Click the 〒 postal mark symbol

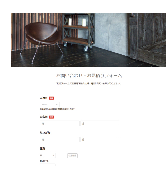pyautogui.click(x=41, y=156)
